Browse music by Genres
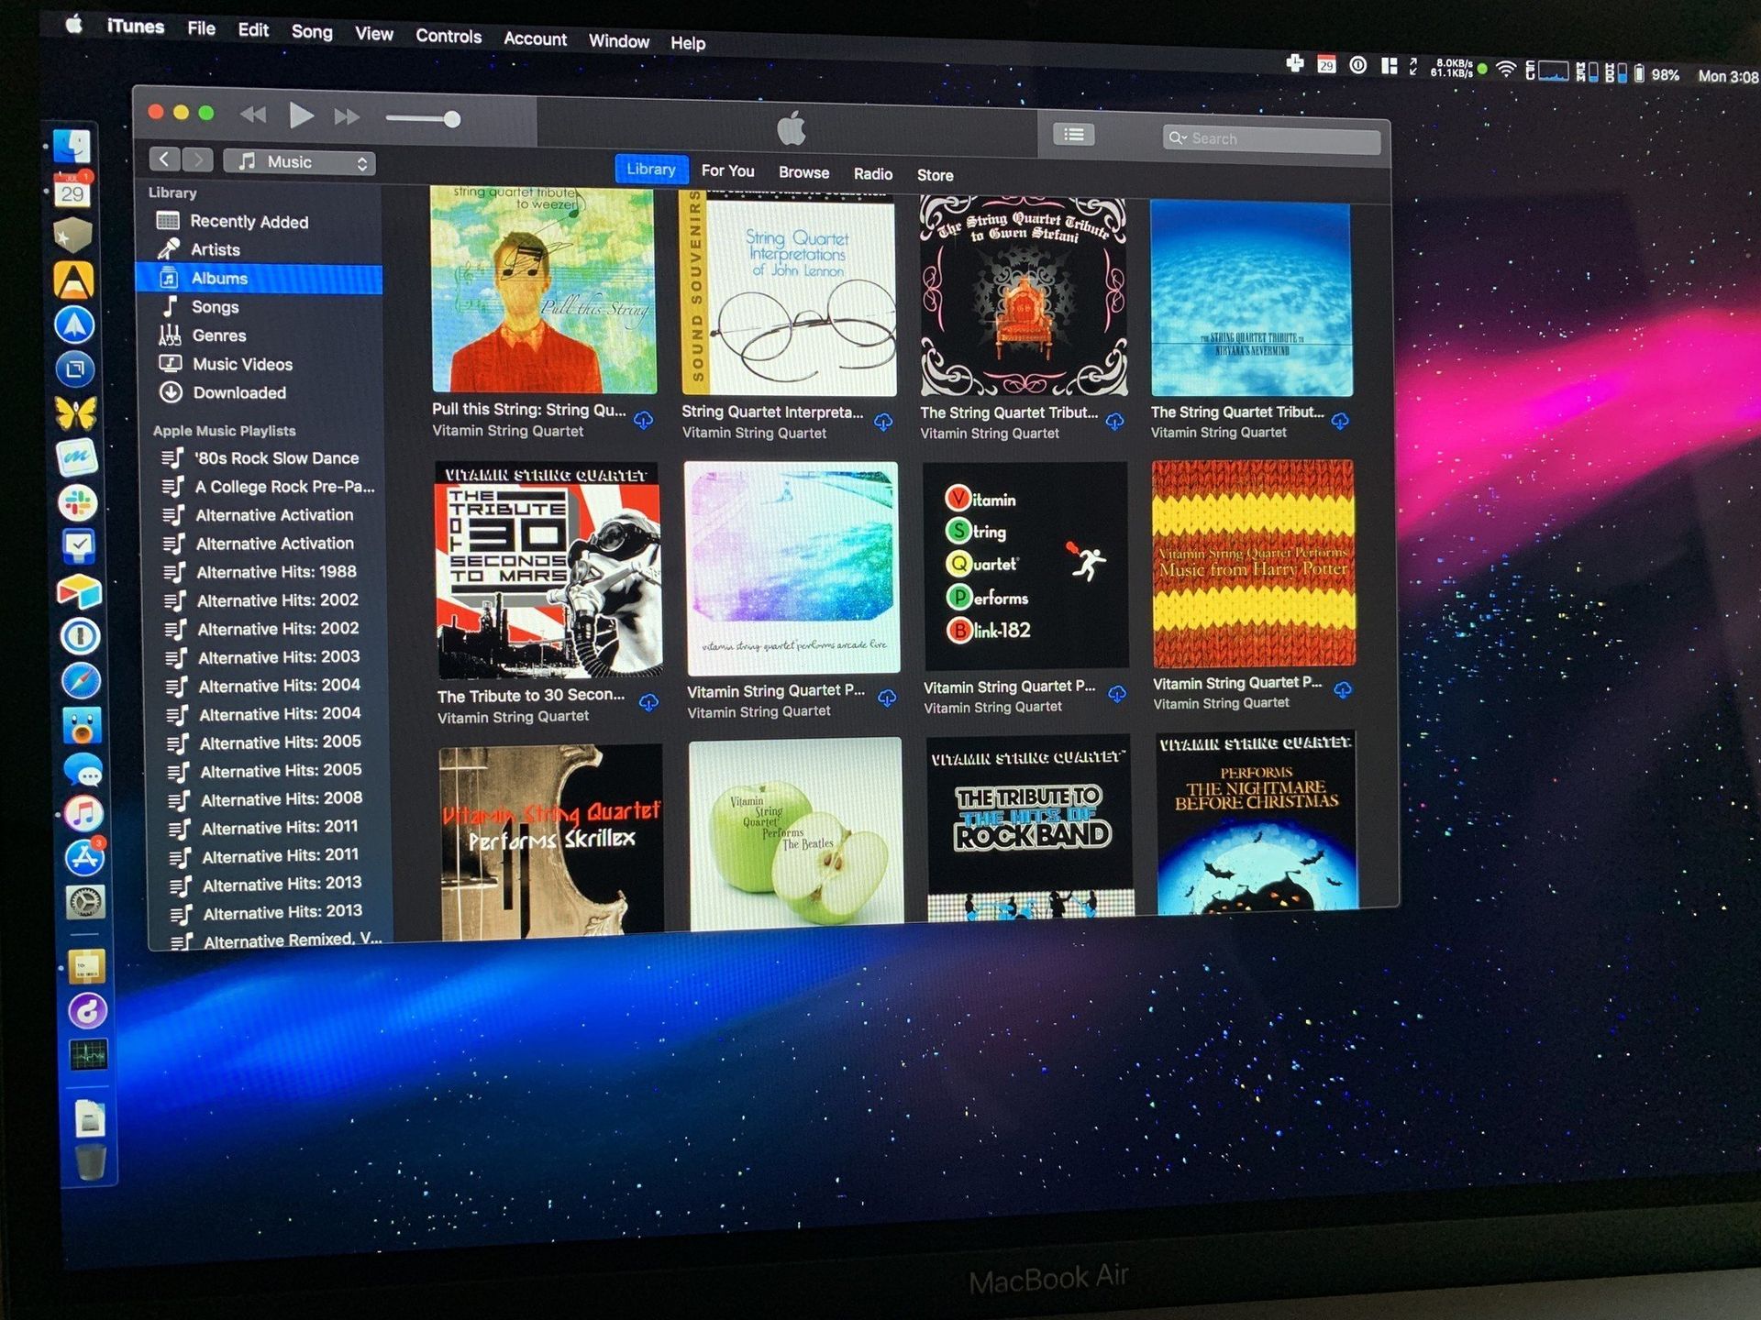1761x1320 pixels. pyautogui.click(x=218, y=335)
